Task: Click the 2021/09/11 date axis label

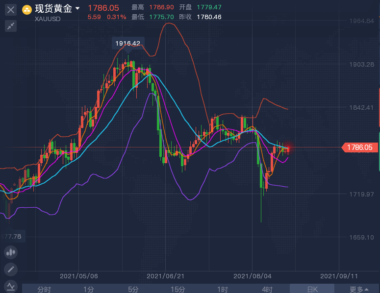Action: coord(339,276)
